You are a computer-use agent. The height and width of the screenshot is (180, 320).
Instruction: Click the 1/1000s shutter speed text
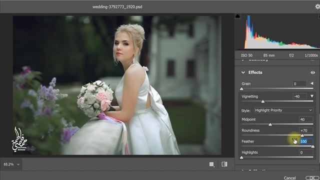click(x=311, y=55)
